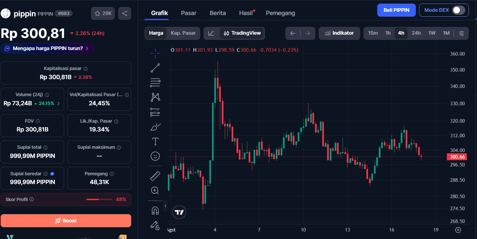Click the Rp 300,81 price text
The width and height of the screenshot is (477, 239).
tap(33, 33)
